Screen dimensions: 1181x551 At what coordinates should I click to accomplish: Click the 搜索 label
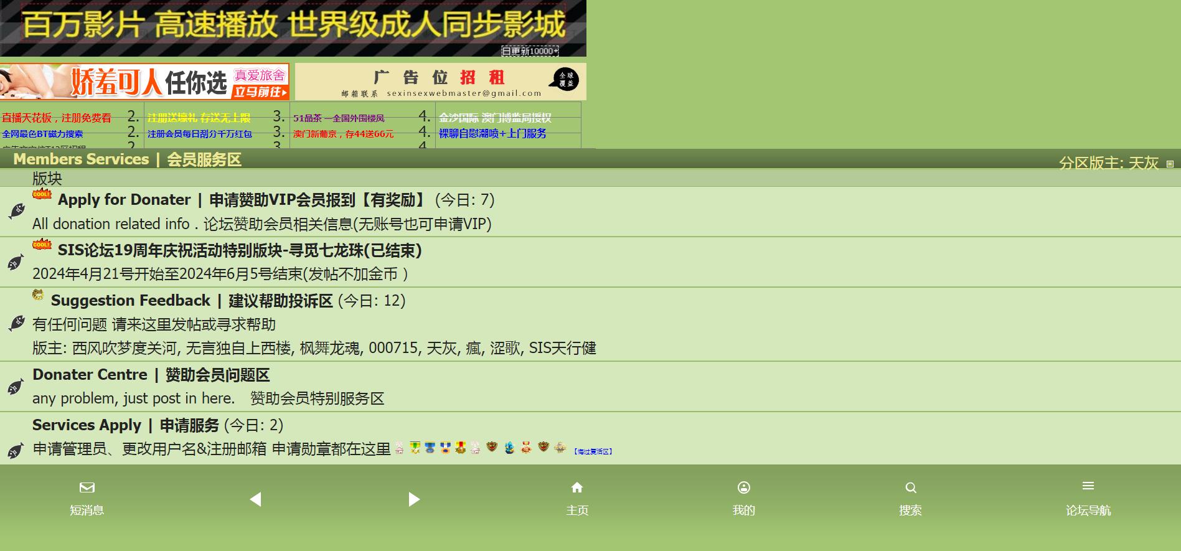click(910, 511)
